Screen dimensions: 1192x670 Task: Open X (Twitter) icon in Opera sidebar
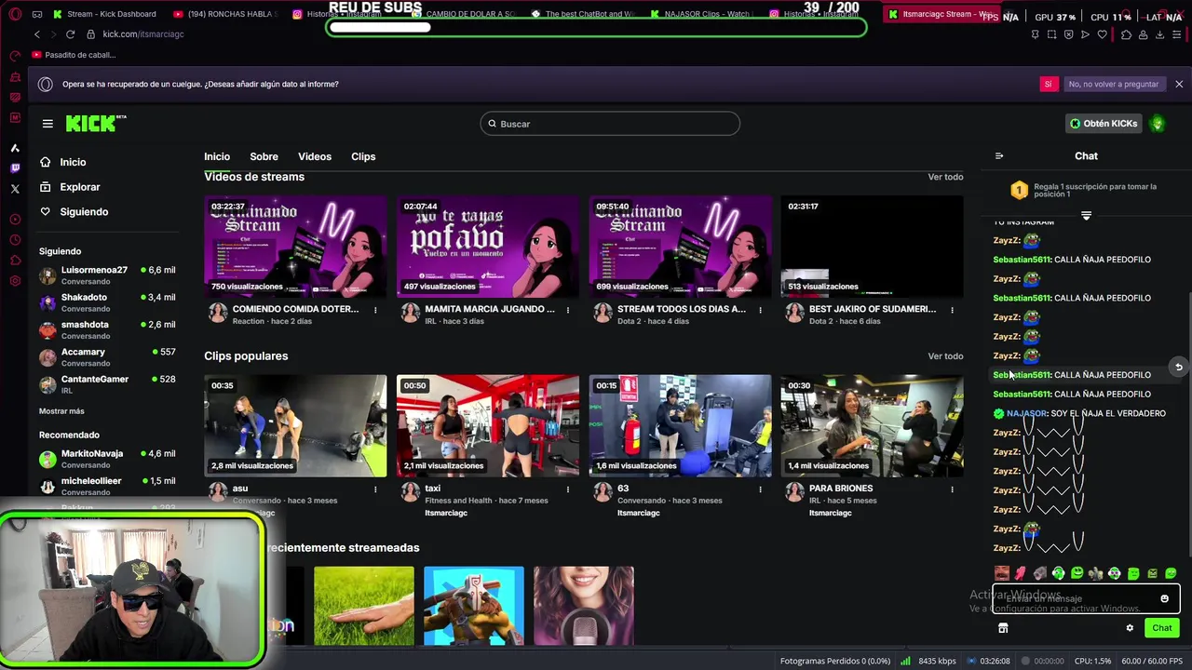[x=15, y=189]
